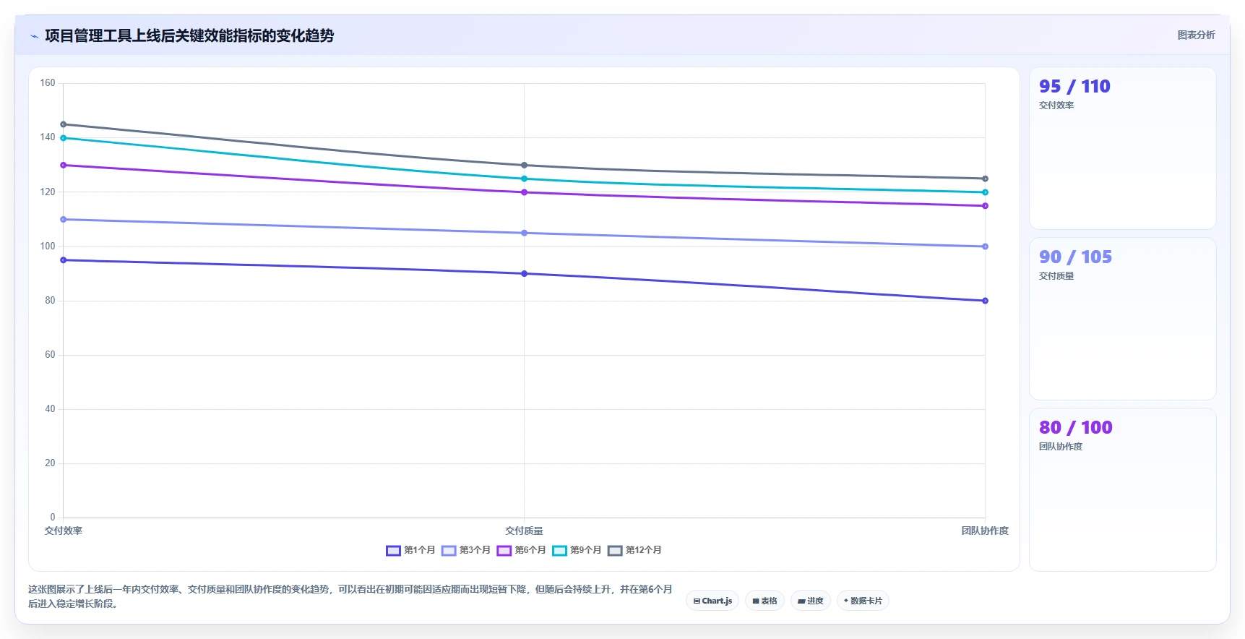Toggle the 第3个月 legend series
1245x639 pixels.
point(466,550)
